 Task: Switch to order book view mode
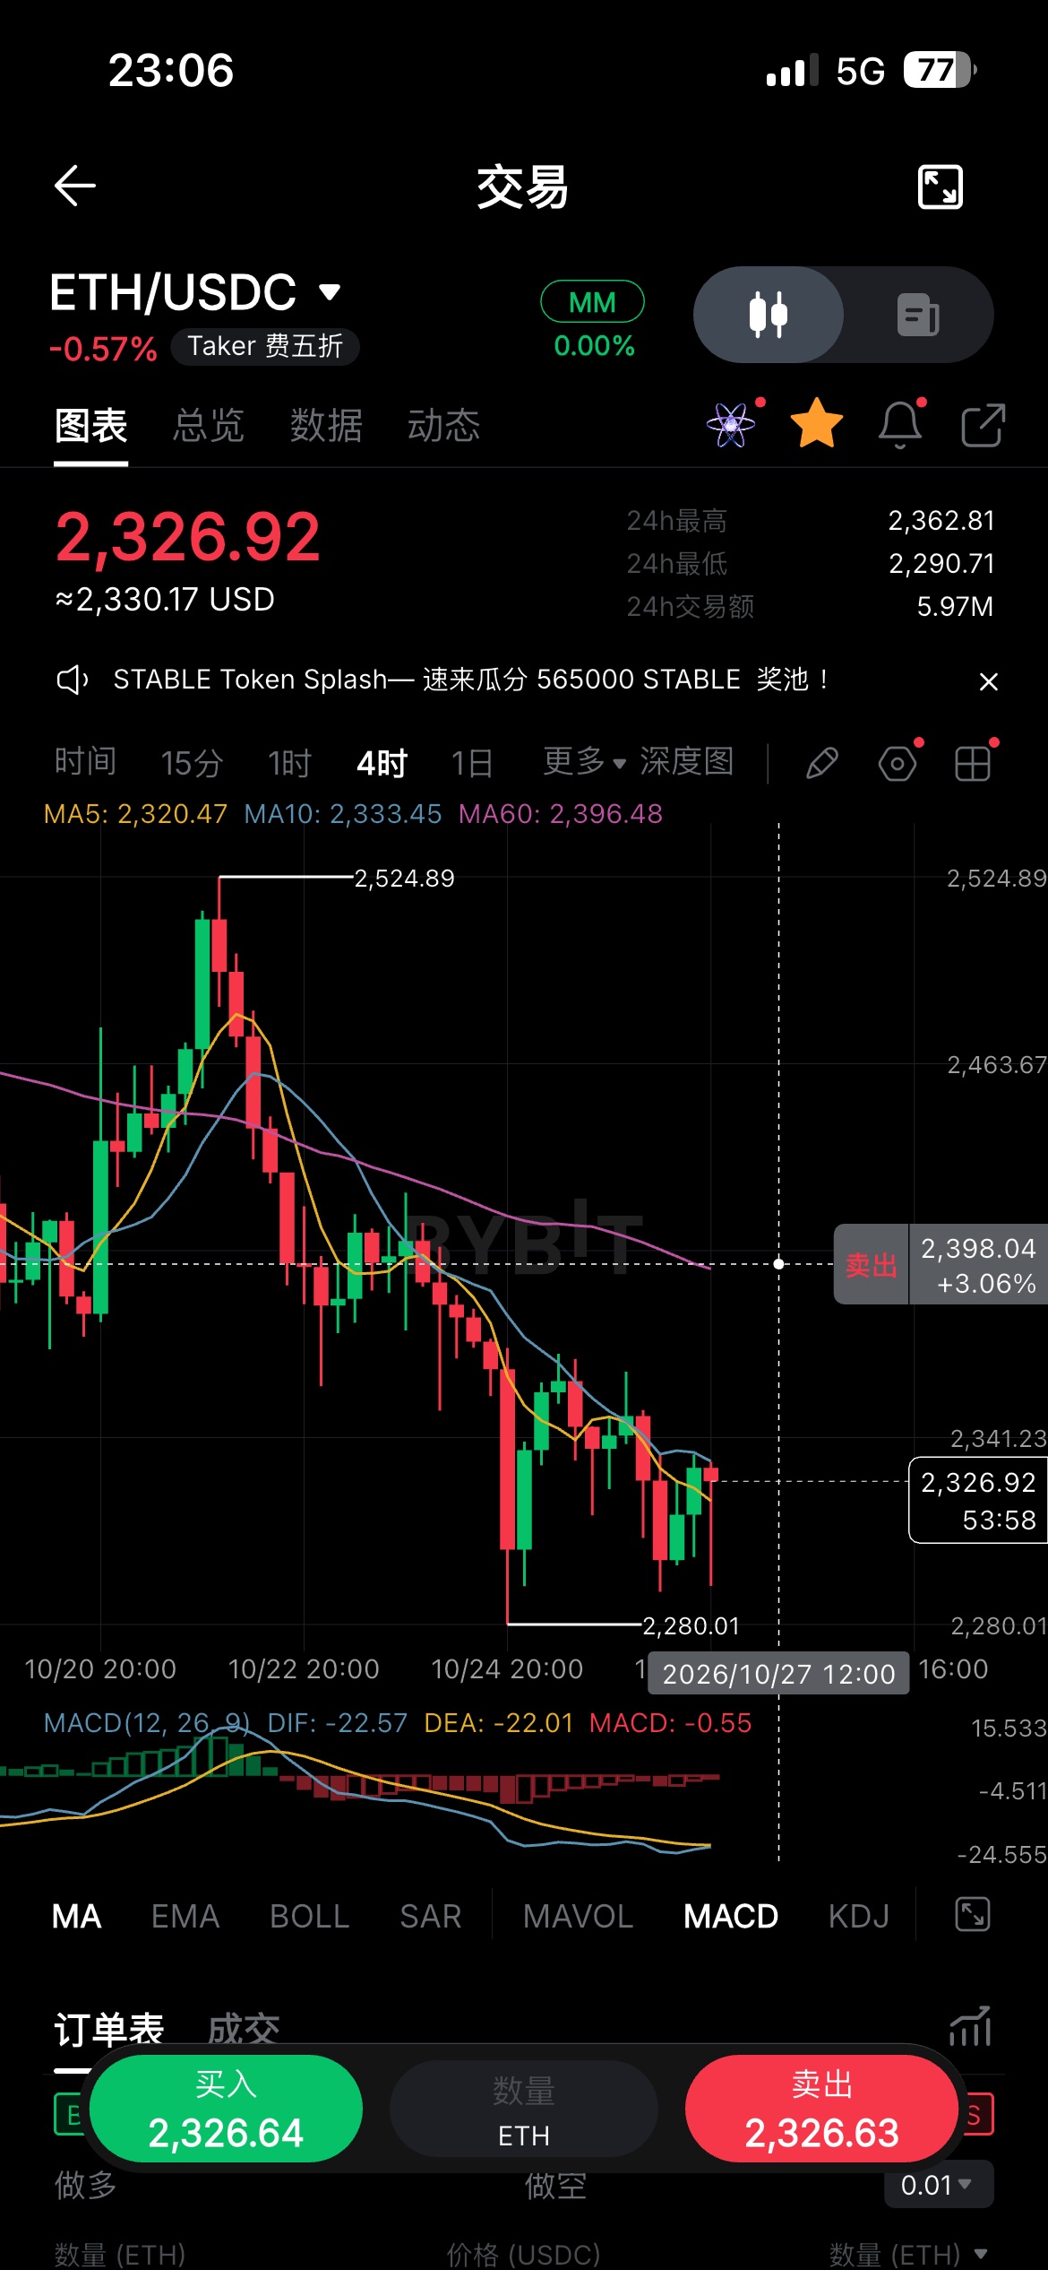click(x=918, y=315)
